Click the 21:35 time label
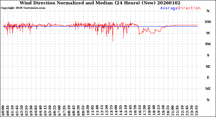This screenshot has width=216, height=117. (x=177, y=110)
